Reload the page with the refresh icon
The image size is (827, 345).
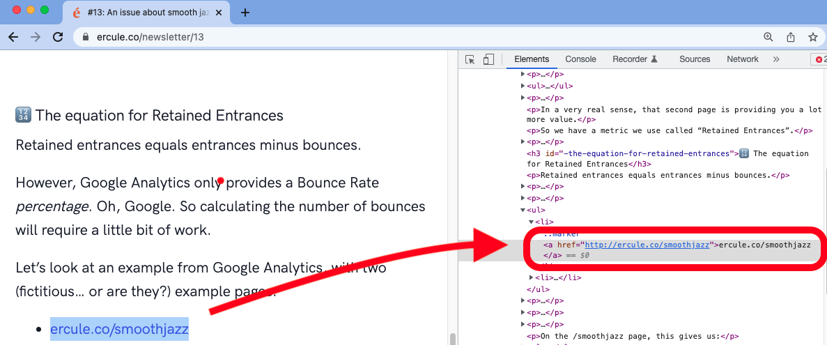pos(58,37)
